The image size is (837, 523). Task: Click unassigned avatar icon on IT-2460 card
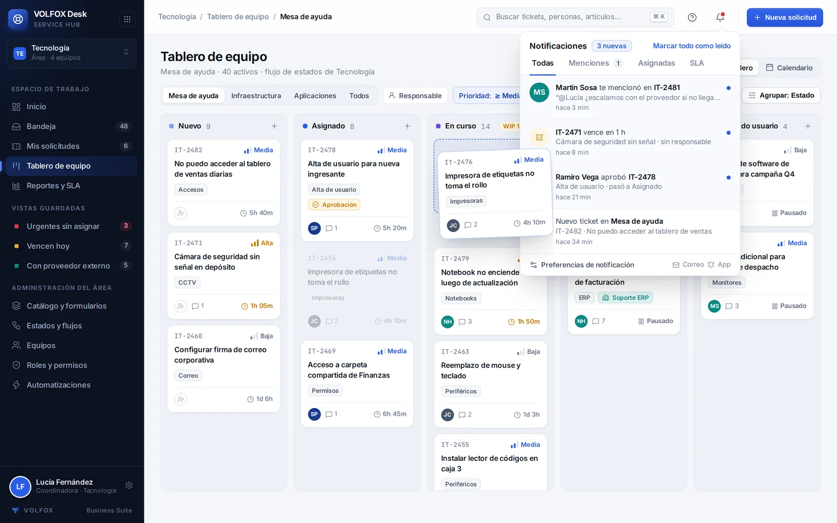click(180, 399)
